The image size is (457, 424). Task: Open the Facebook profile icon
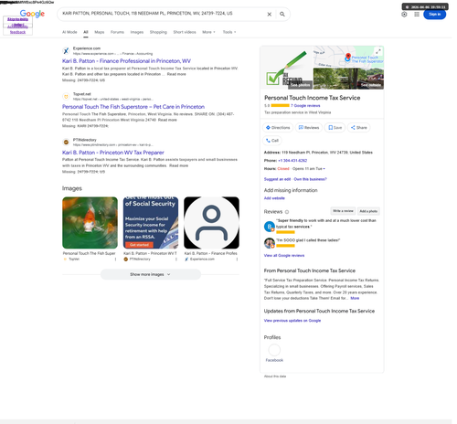274,350
